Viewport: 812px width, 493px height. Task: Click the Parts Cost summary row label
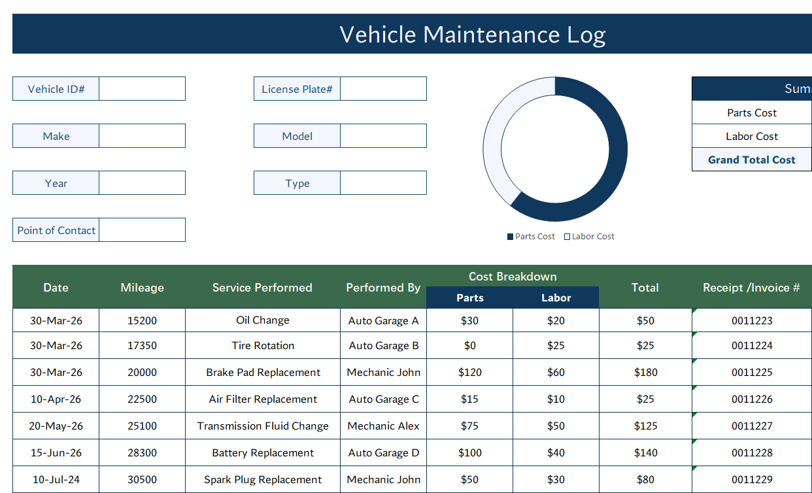[752, 112]
